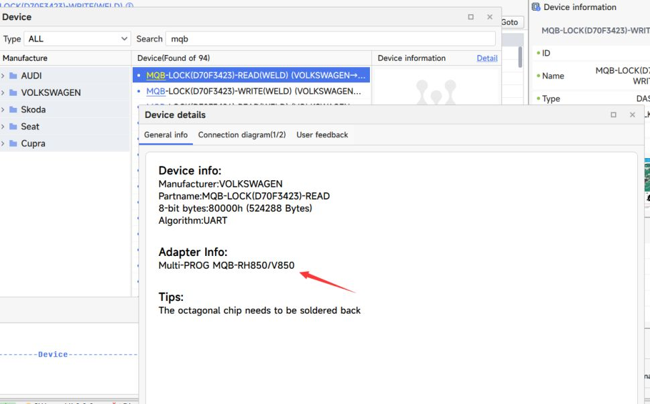The image size is (650, 404).
Task: Click the Manufacturer:VOLKSWAGEN text
Action: 220,184
